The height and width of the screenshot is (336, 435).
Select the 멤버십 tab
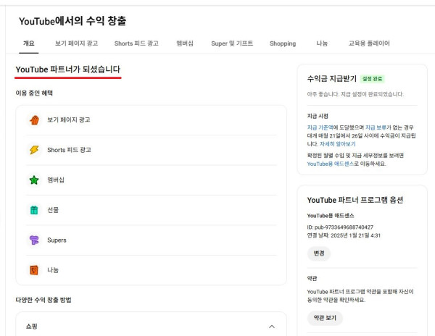[184, 43]
